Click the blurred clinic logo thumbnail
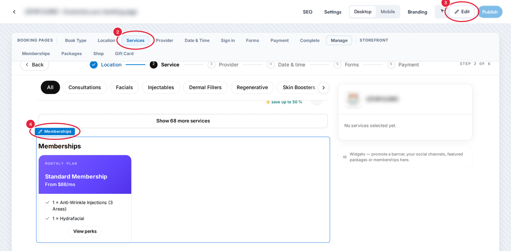Image resolution: width=511 pixels, height=251 pixels. point(353,99)
